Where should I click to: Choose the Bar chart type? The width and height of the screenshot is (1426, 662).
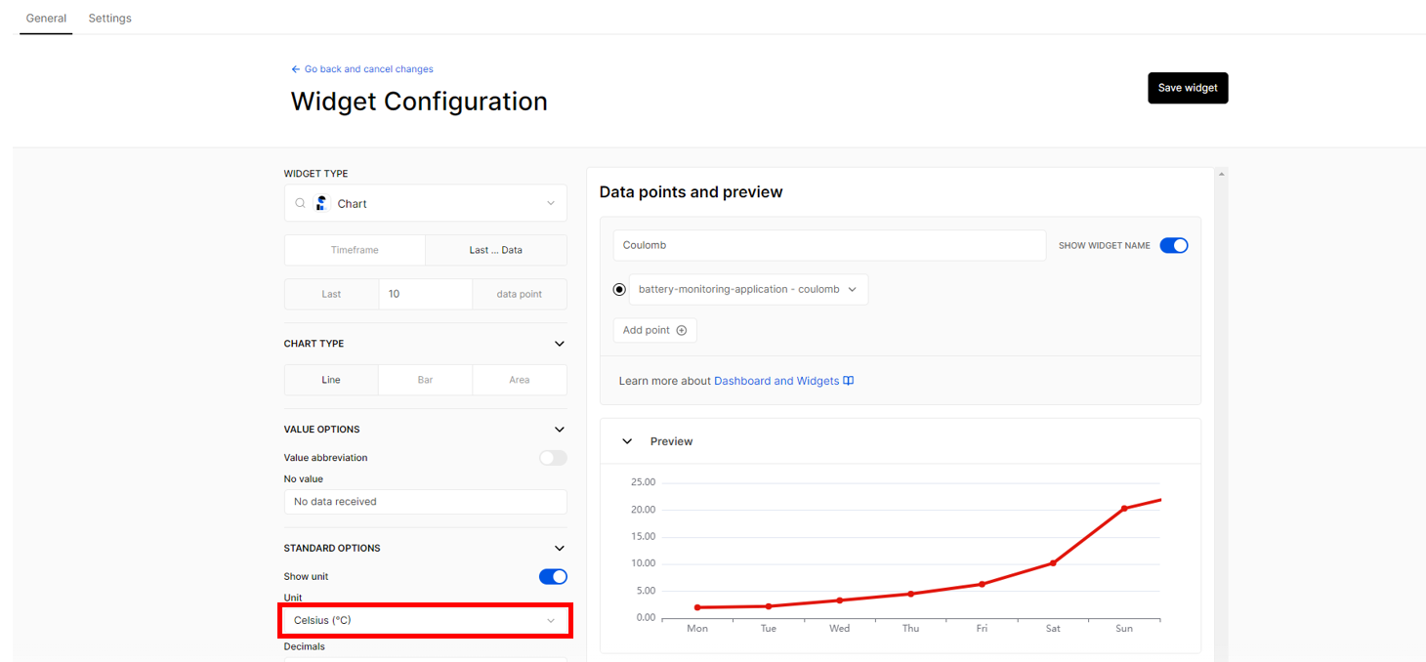pos(425,380)
